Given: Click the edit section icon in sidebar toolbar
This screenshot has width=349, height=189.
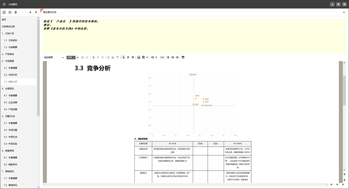Looking at the screenshot, I should click(x=4, y=12).
